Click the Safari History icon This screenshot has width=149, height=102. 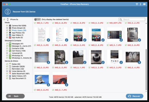tap(10, 76)
